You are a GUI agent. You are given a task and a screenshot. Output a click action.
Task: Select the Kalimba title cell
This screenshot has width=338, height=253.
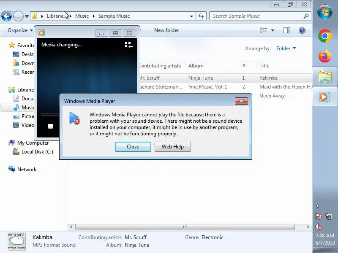(268, 78)
